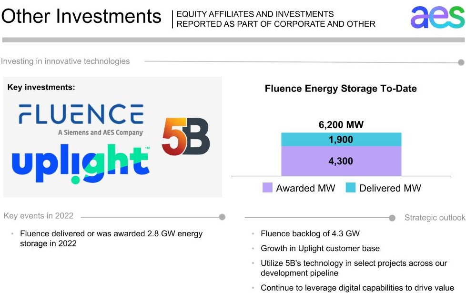466x293 pixels.
Task: Click the gray dot beside Strategic outlook
Action: coord(392,218)
